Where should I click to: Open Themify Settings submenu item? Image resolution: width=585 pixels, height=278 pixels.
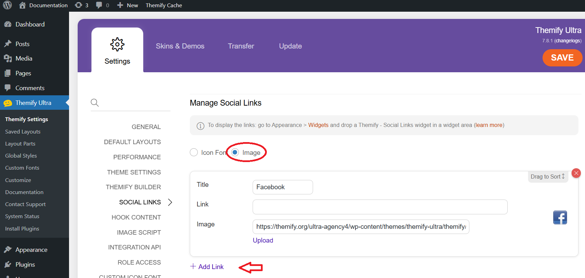point(27,119)
